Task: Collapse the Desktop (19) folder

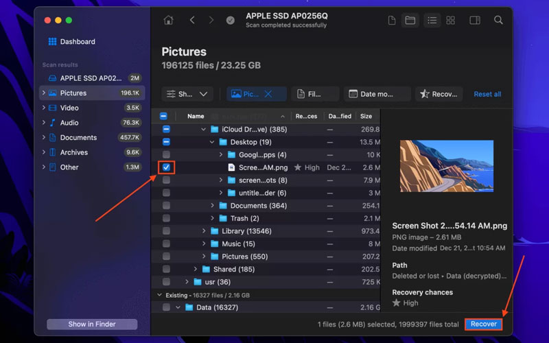Action: [213, 142]
